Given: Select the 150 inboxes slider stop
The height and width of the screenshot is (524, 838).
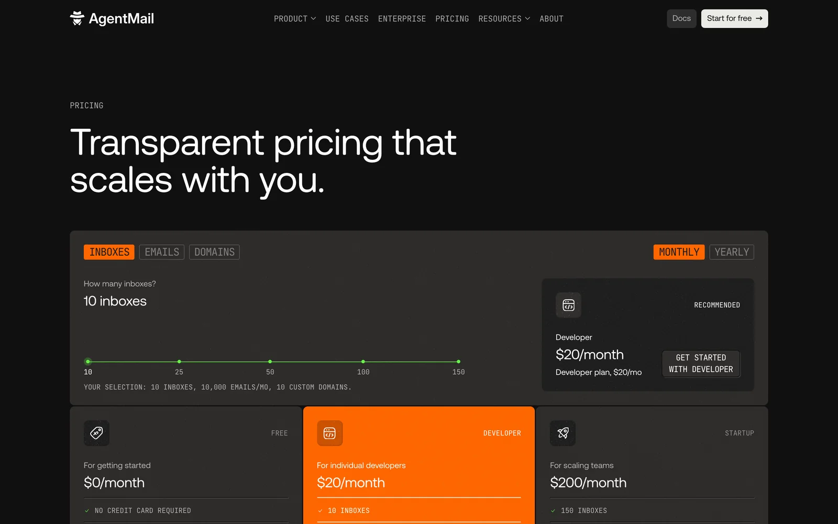Looking at the screenshot, I should [x=458, y=362].
